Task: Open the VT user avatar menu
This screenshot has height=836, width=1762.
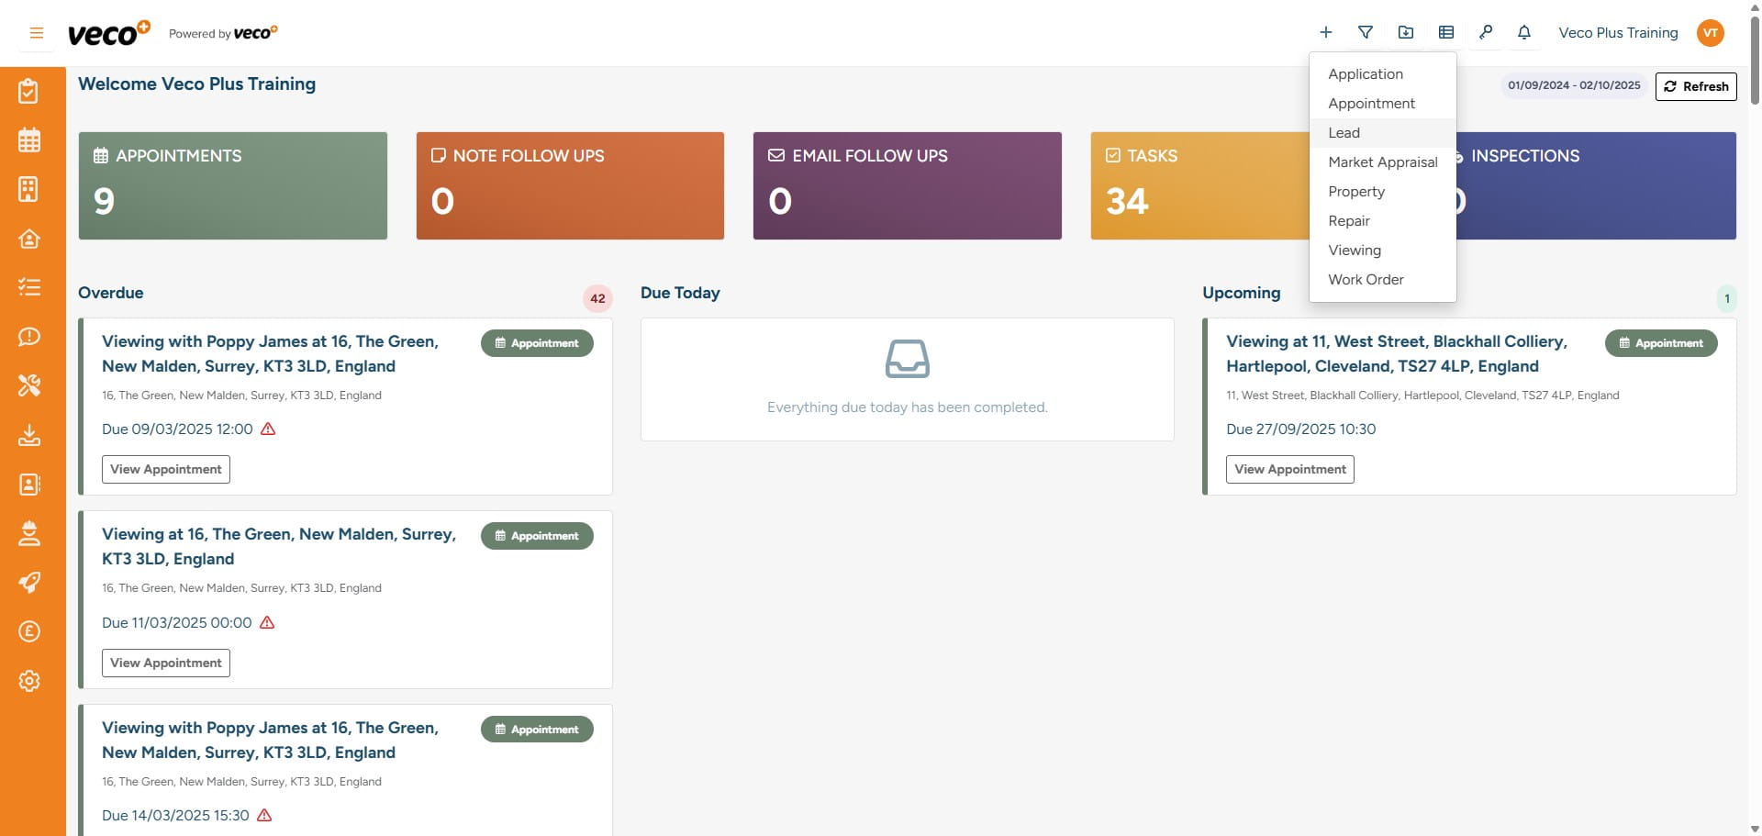Action: pyautogui.click(x=1710, y=33)
